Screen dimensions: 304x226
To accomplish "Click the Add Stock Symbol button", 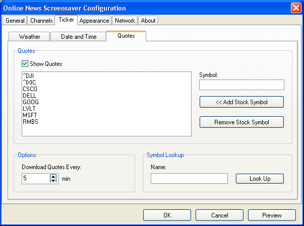I will (x=241, y=102).
